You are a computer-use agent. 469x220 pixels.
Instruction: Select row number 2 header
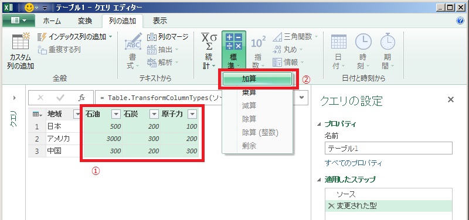(37, 139)
